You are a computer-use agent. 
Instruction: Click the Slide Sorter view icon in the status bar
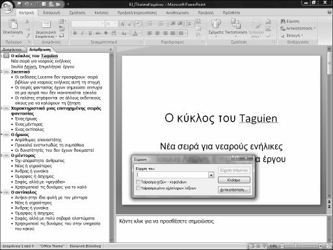pyautogui.click(x=258, y=246)
